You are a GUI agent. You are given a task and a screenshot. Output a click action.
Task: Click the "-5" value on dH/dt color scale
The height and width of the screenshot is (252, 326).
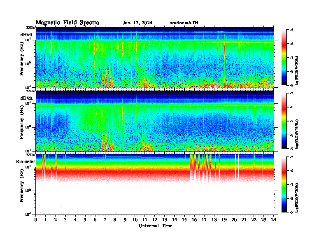coord(291,30)
